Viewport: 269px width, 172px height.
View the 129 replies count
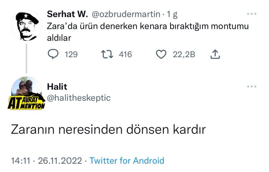click(71, 54)
